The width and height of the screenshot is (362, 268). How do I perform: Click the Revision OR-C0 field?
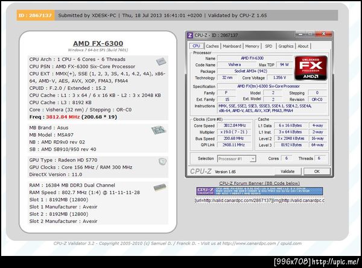pyautogui.click(x=317, y=99)
